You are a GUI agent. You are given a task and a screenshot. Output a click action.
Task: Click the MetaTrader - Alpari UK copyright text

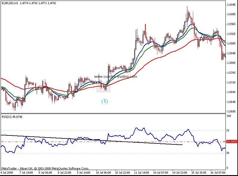coord(45,168)
